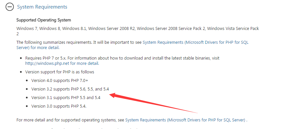Click the 'Windows 7, Windows 8' OS list text

[x=138, y=31]
